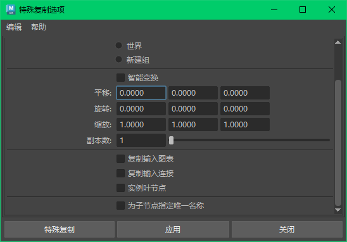
Task: Click the first 缩放 value field
Action: pyautogui.click(x=141, y=124)
